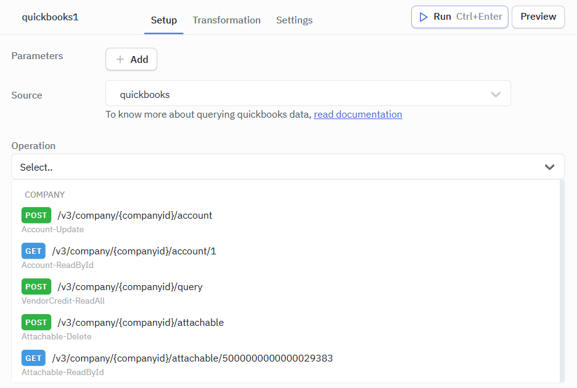Select the Account-Update POST operation
The height and width of the screenshot is (388, 577).
(x=285, y=221)
